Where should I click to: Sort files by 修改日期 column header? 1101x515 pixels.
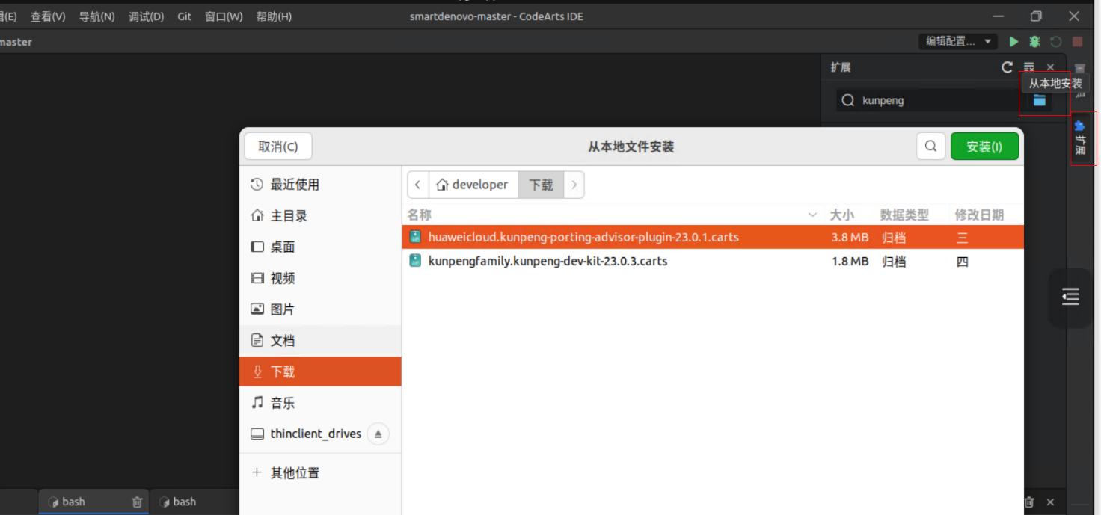[x=979, y=215]
